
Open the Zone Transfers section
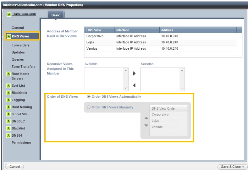23,67
